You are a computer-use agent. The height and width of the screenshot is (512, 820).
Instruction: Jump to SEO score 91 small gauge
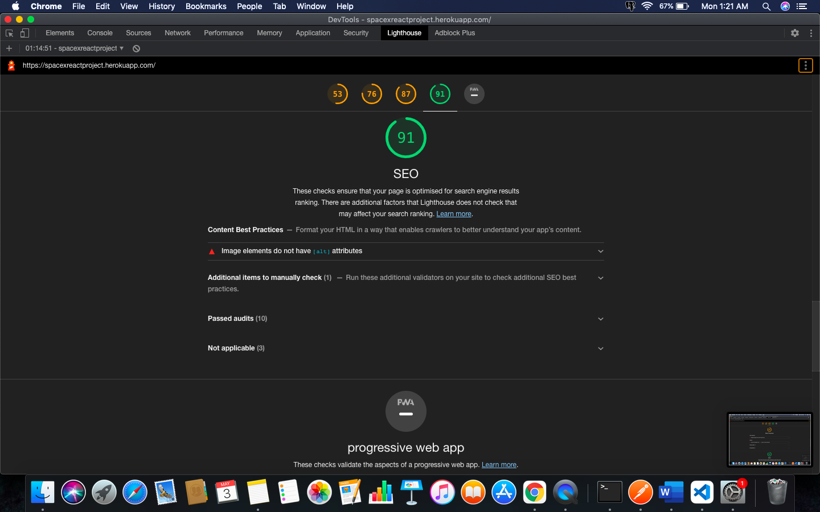tap(440, 94)
